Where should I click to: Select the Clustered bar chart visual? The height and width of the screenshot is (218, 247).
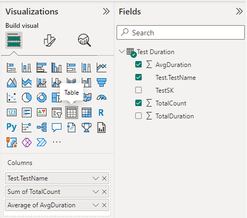click(x=42, y=67)
